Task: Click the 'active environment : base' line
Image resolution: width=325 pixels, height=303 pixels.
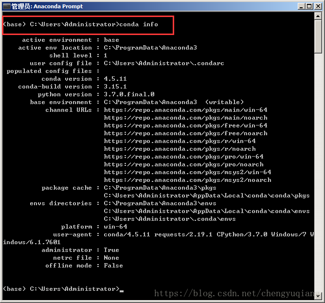Action: tap(71, 40)
